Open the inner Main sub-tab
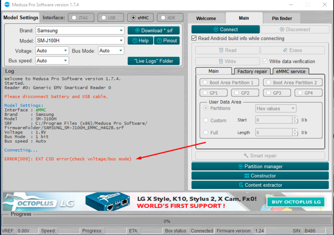The image size is (334, 235). pos(213,71)
